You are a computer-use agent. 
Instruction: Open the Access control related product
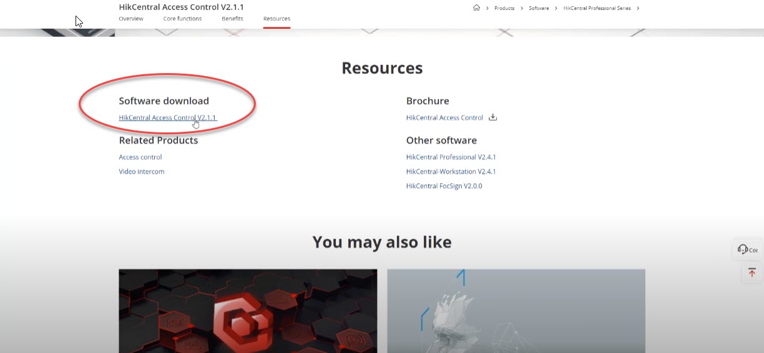(140, 157)
